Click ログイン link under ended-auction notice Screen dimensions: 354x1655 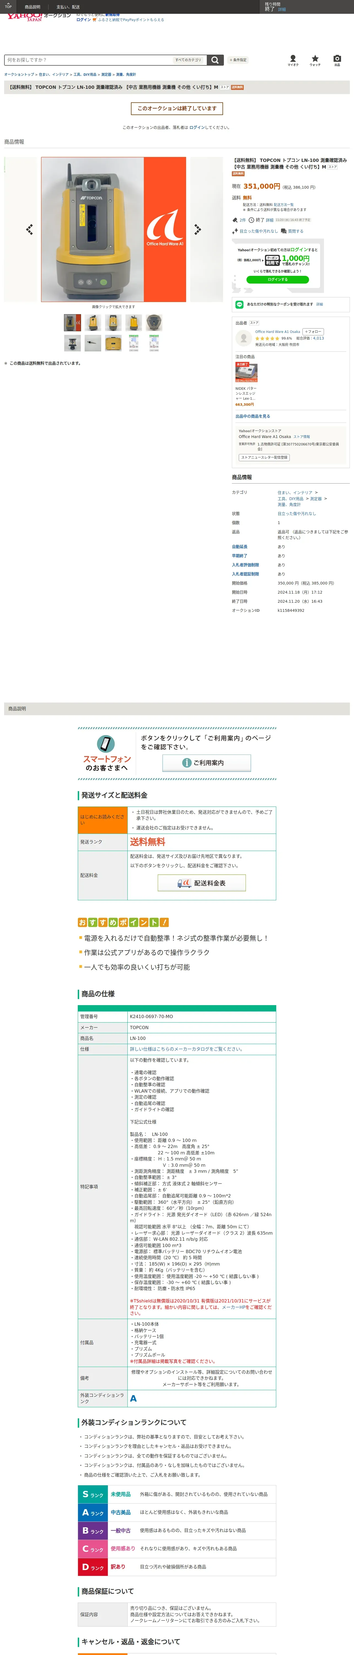[197, 127]
